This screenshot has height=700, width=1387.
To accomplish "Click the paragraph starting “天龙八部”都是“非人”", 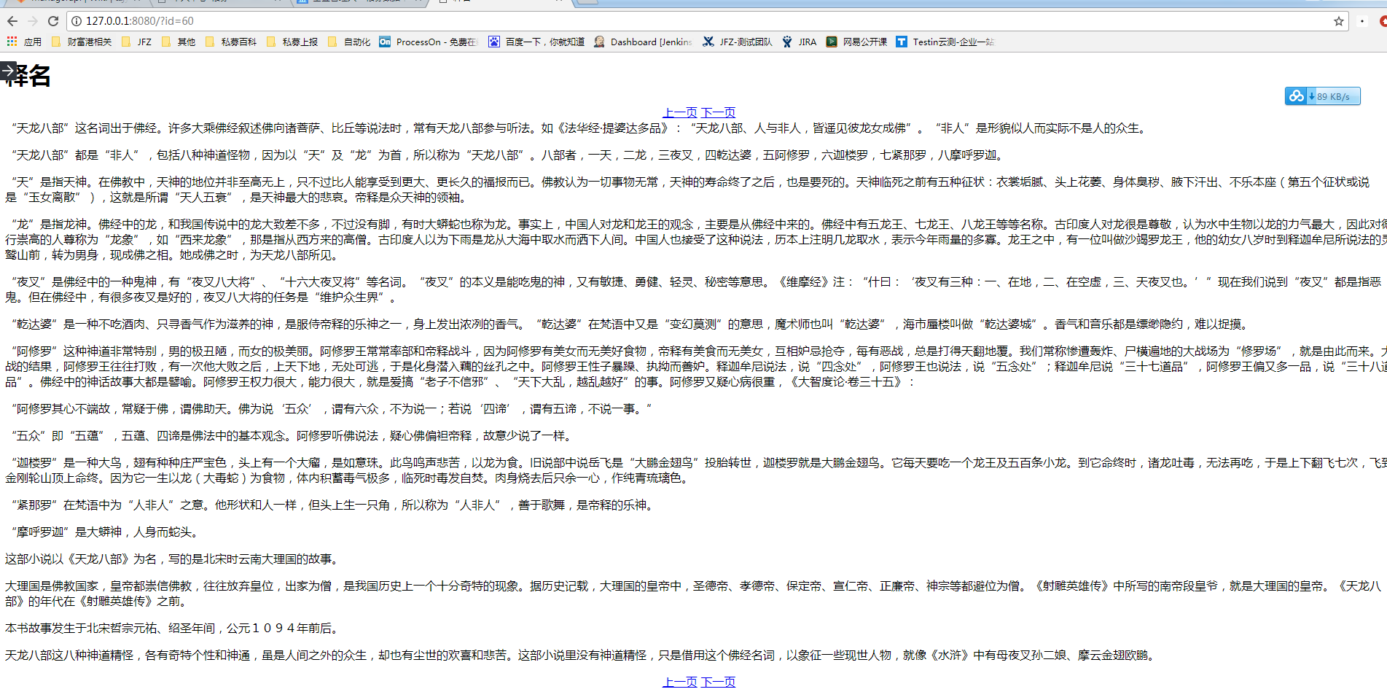I will point(507,155).
